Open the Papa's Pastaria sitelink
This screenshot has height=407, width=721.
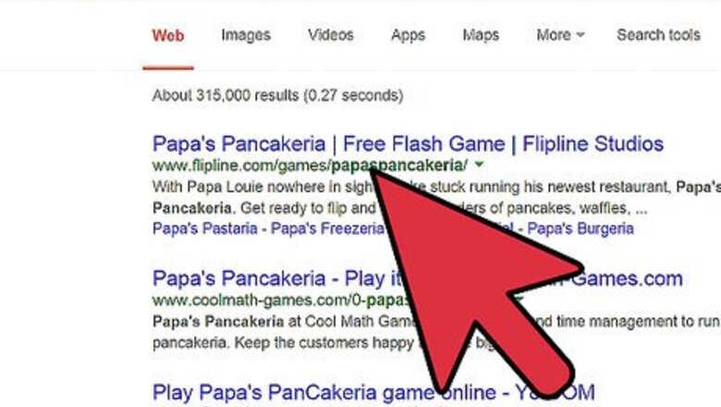tap(204, 228)
